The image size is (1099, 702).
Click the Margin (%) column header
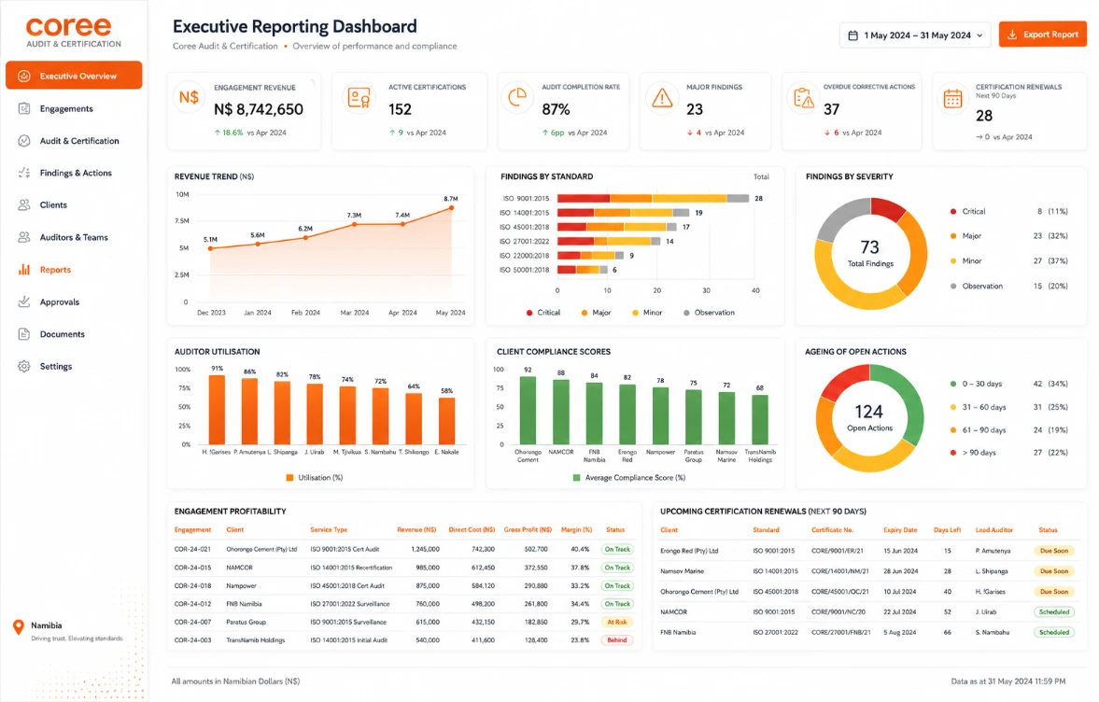[576, 529]
